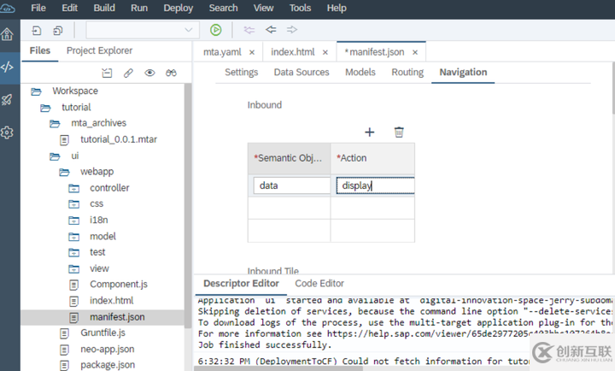
Task: Expand the model folder
Action: [73, 237]
